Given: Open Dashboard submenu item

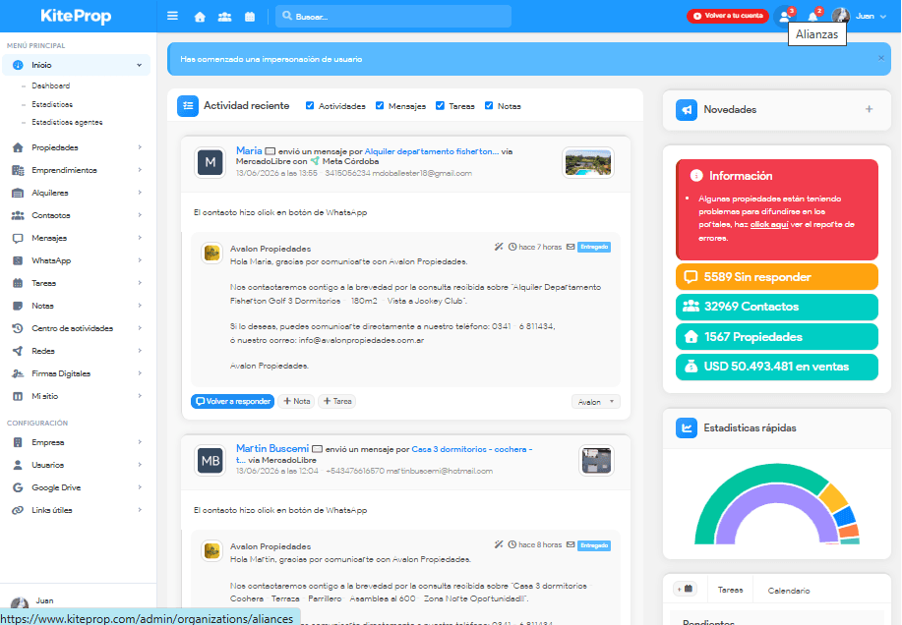Looking at the screenshot, I should (x=50, y=85).
